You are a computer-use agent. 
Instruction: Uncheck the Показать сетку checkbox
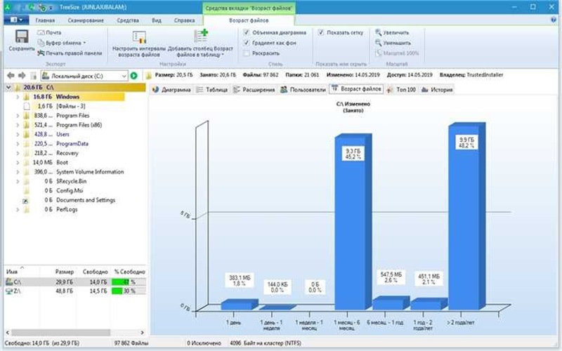321,32
